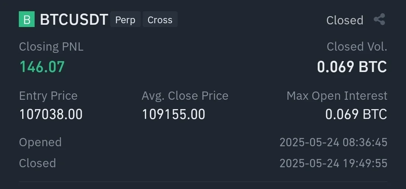Screen dimensions: 406x189
Task: Open the BTCUSDT pair title
Action: point(74,19)
